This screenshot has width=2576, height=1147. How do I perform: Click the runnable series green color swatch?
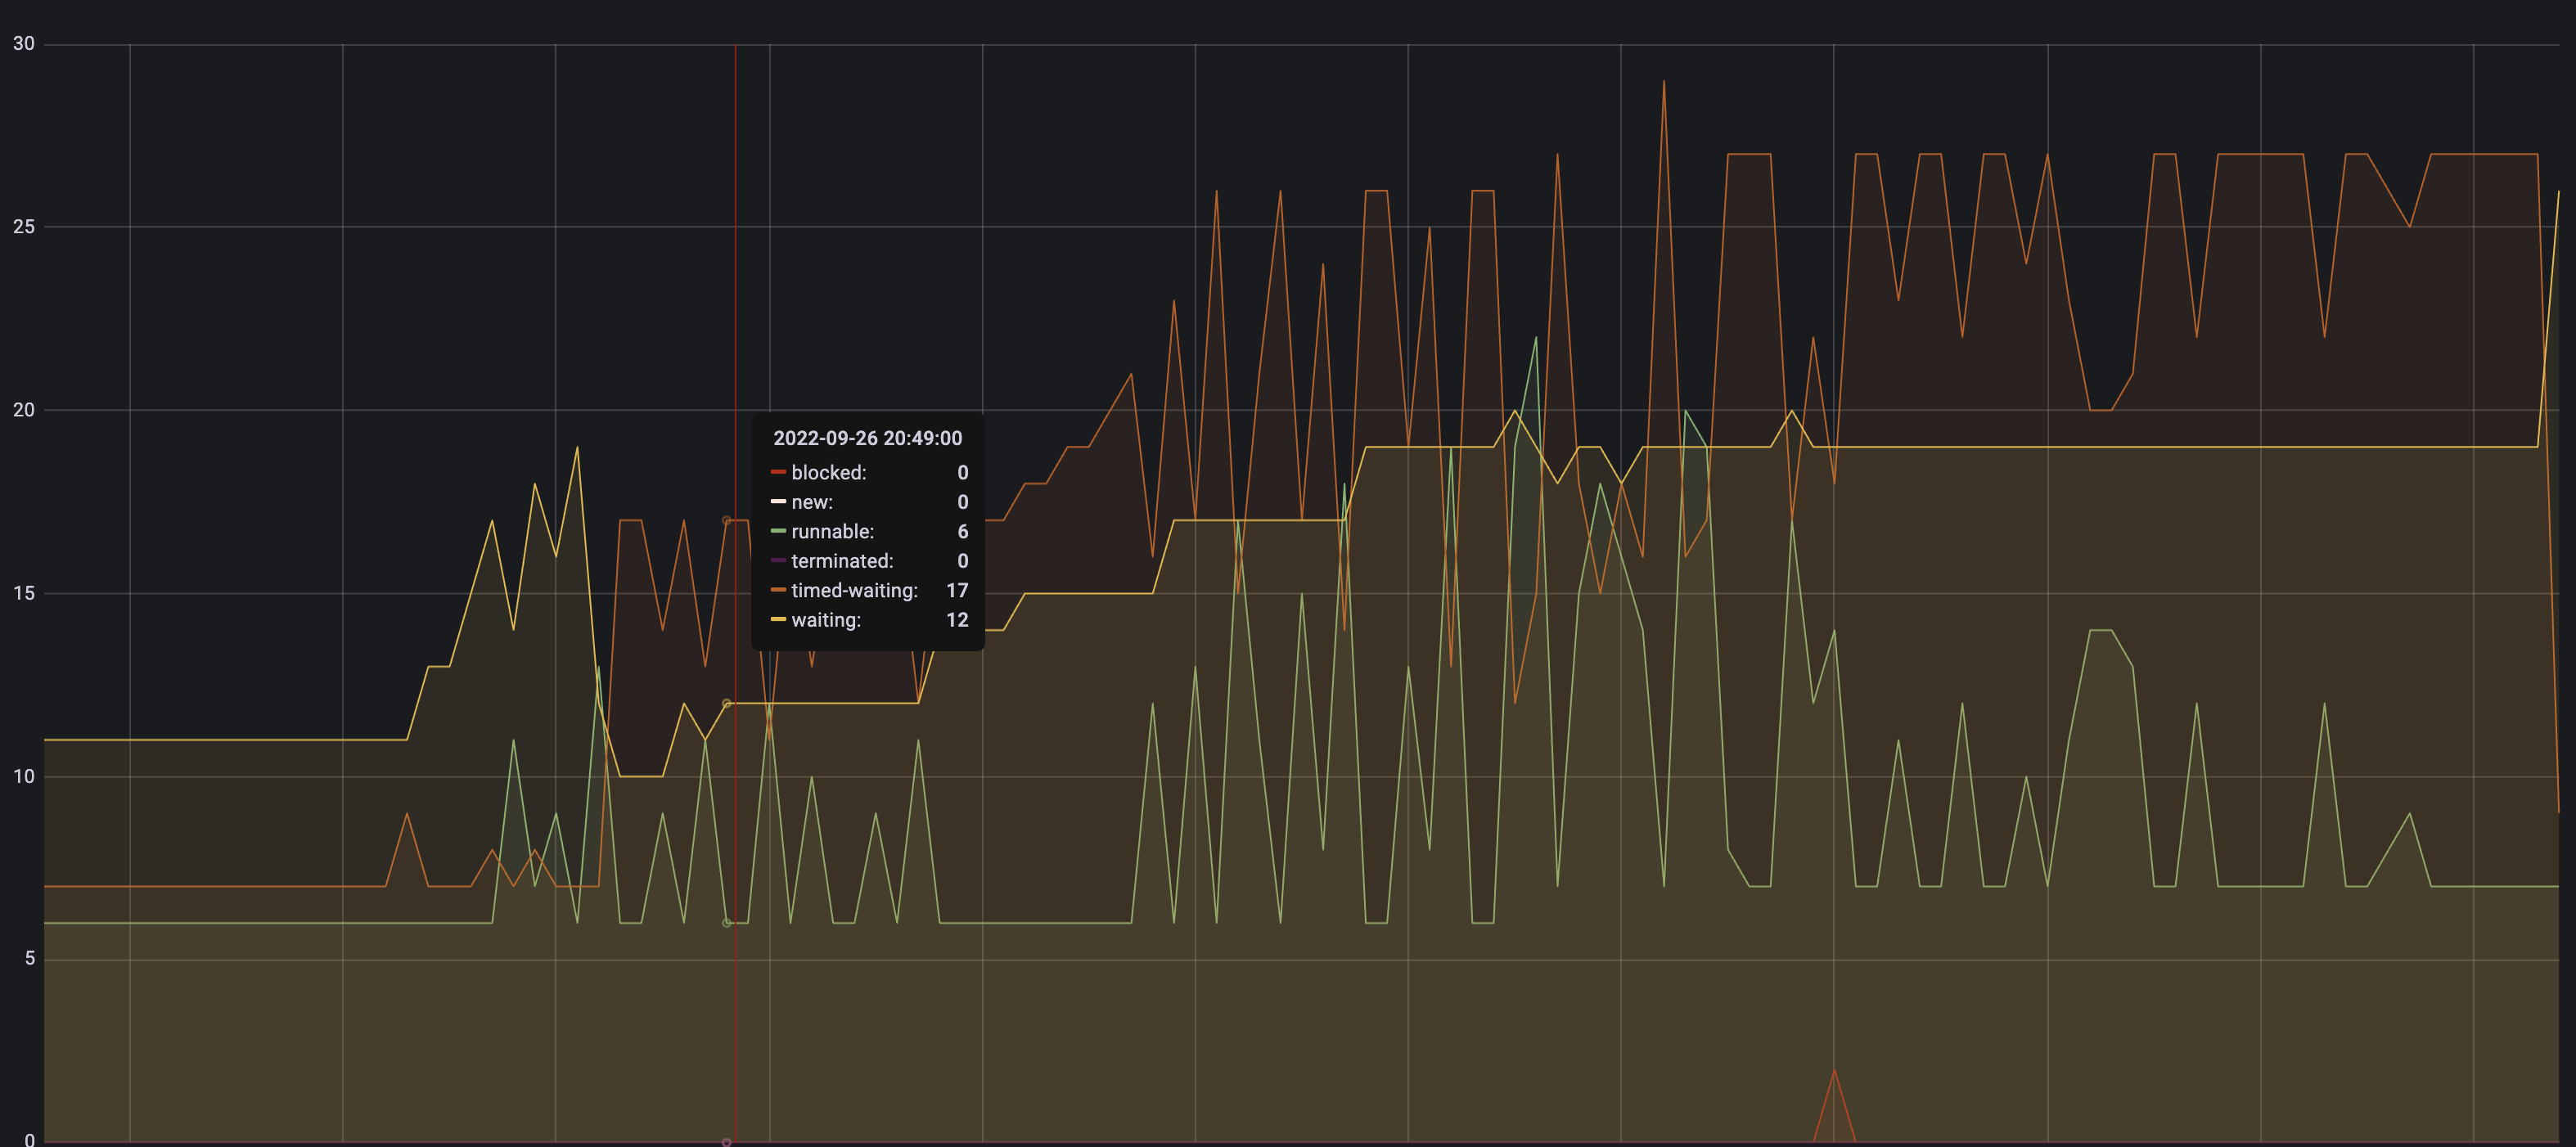click(x=778, y=531)
